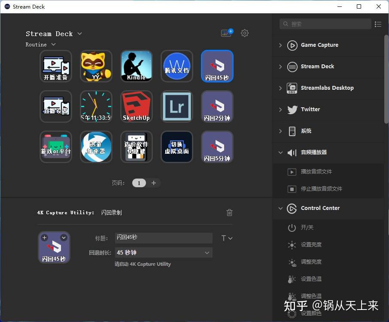This screenshot has width=389, height=322.
Task: Select the Lightroom Lr key
Action: (176, 106)
